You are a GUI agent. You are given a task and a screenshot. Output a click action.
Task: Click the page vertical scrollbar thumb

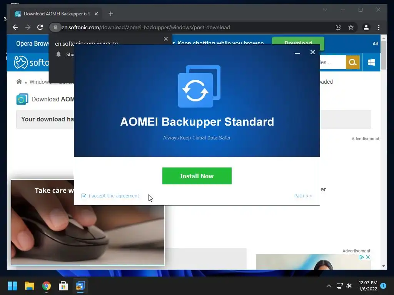(x=384, y=55)
